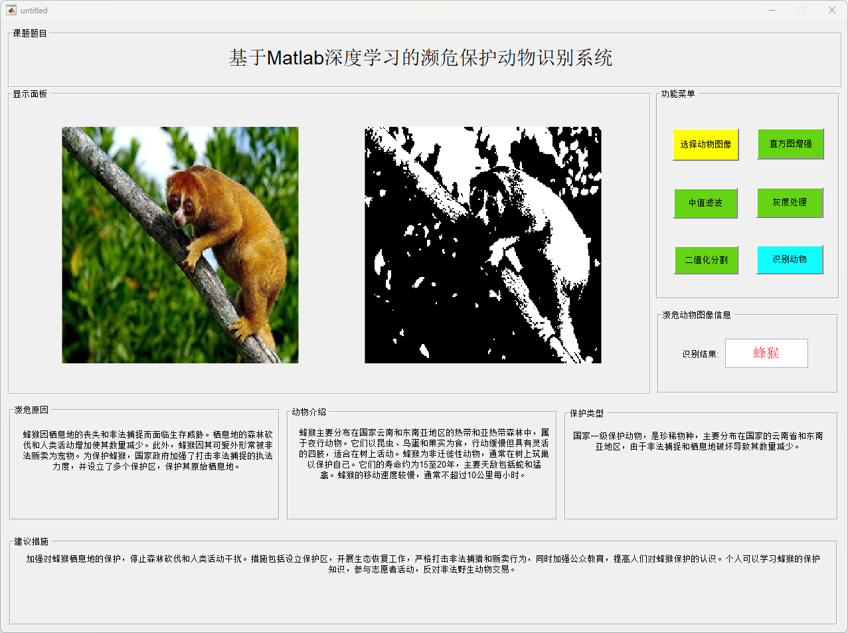Screen dimensions: 848x633
Task: Click the 课题题目 panel label
Action: point(30,33)
